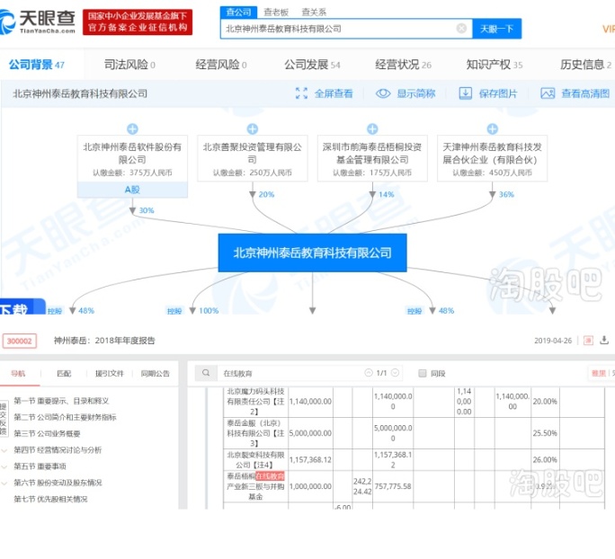The width and height of the screenshot is (615, 559).
Task: Click the red PDF icon beside date
Action: click(588, 341)
